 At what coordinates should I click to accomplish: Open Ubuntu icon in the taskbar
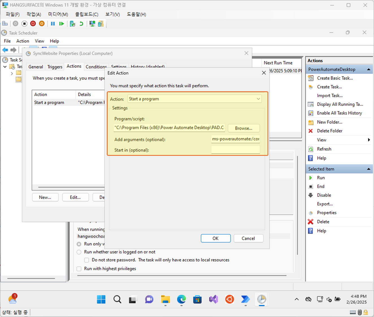click(230, 299)
